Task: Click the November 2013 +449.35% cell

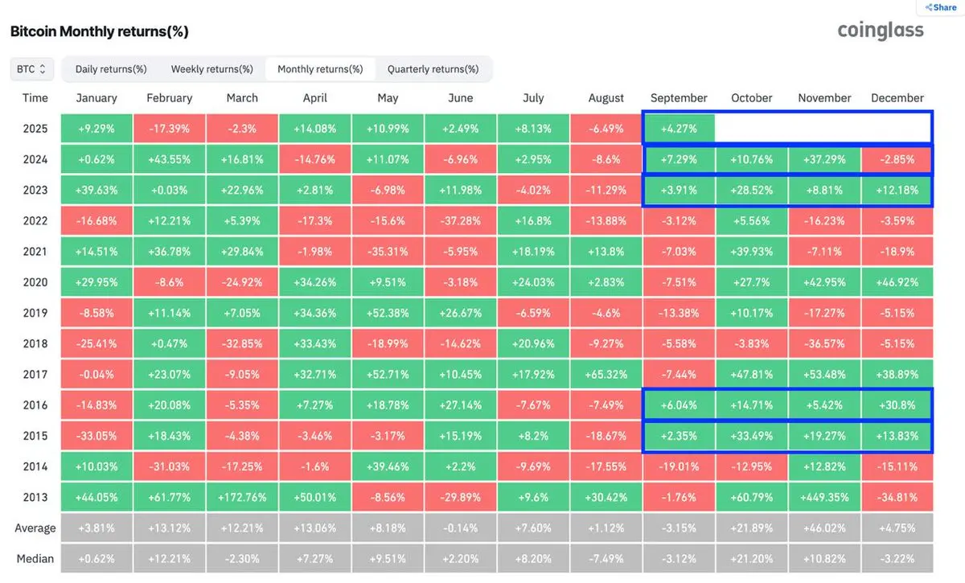Action: (824, 497)
